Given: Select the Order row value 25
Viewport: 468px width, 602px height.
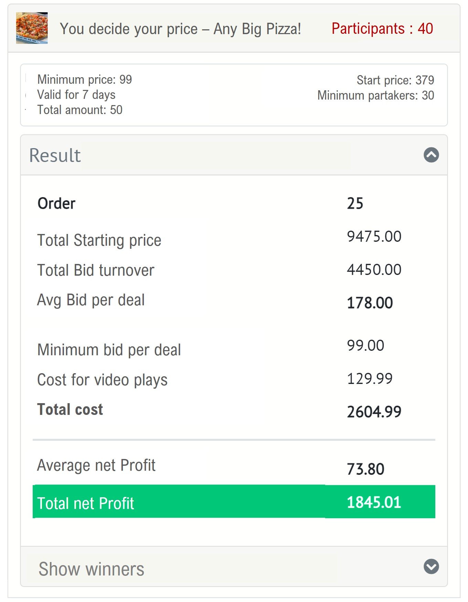Looking at the screenshot, I should tap(355, 203).
